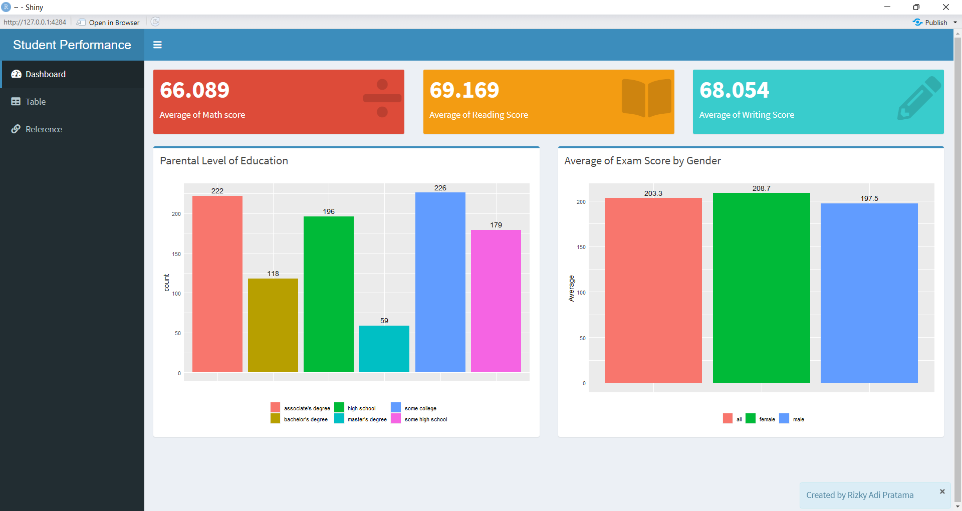Viewport: 962px width, 511px height.
Task: Click the Open in Browser icon
Action: pos(81,22)
